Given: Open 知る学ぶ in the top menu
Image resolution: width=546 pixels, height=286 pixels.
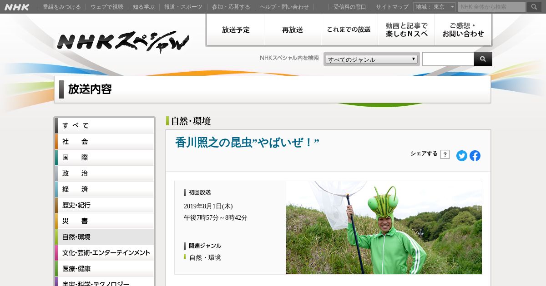Looking at the screenshot, I should [x=144, y=7].
